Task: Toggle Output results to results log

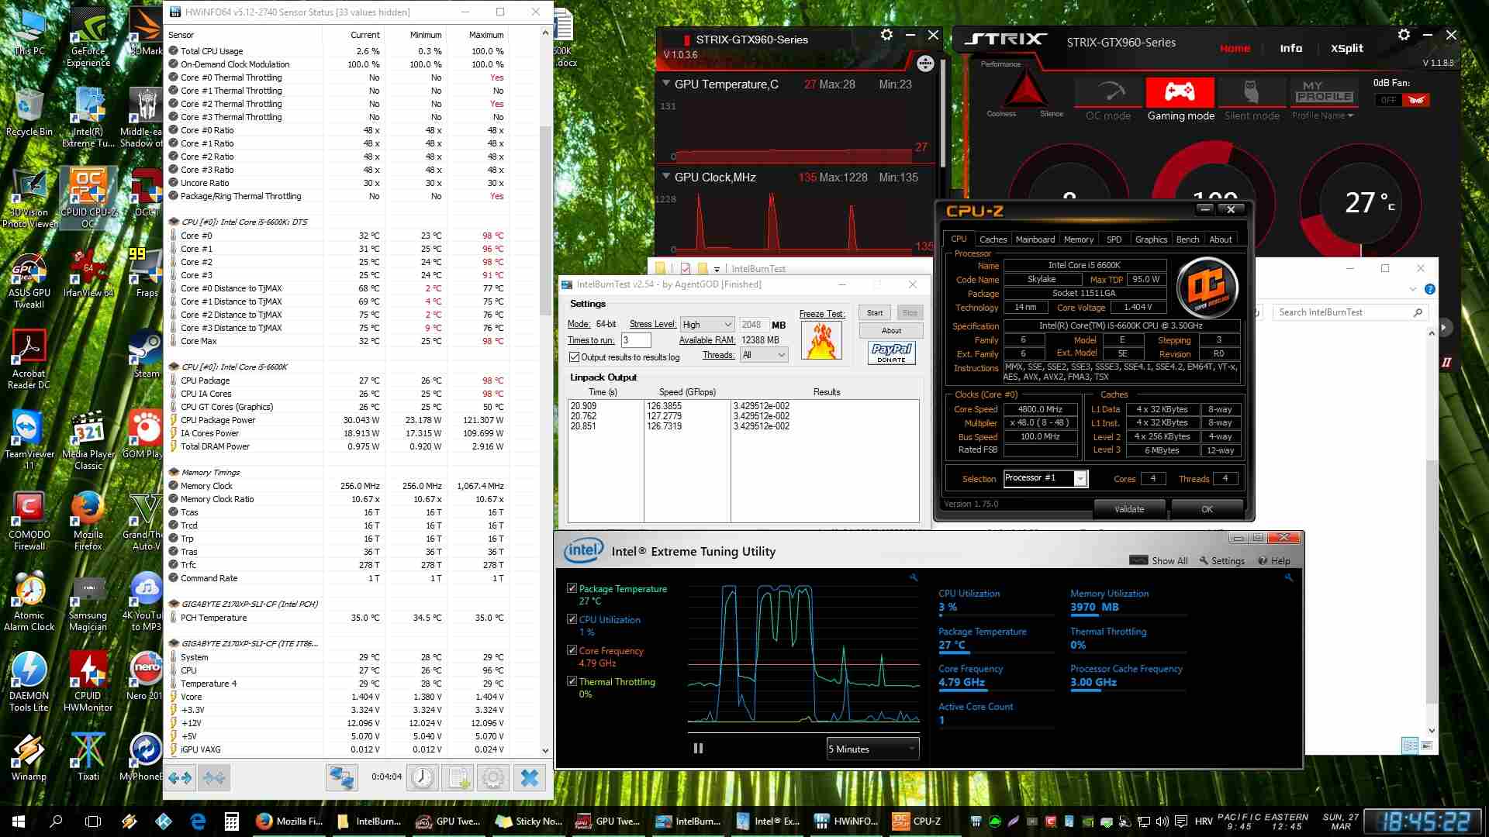Action: [575, 357]
